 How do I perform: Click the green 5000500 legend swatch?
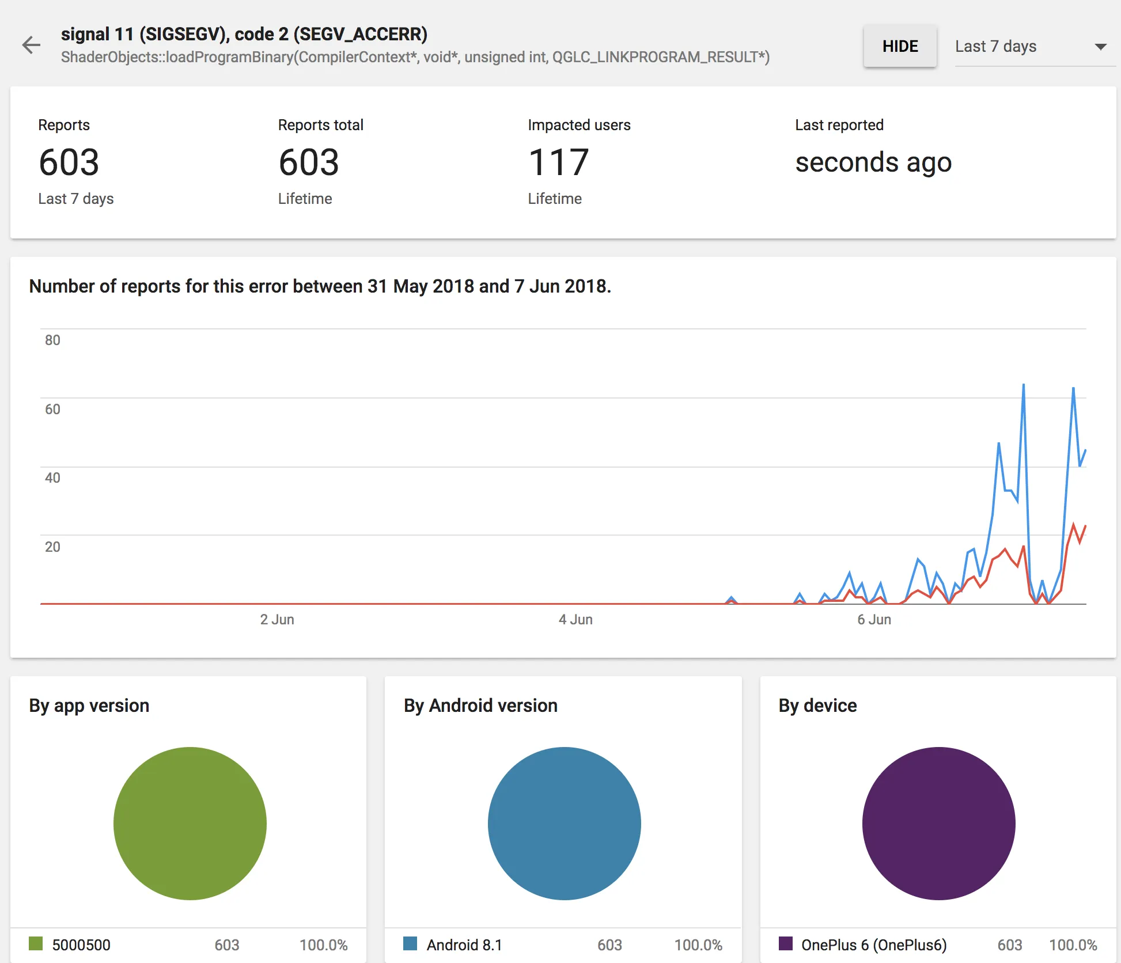(x=36, y=943)
